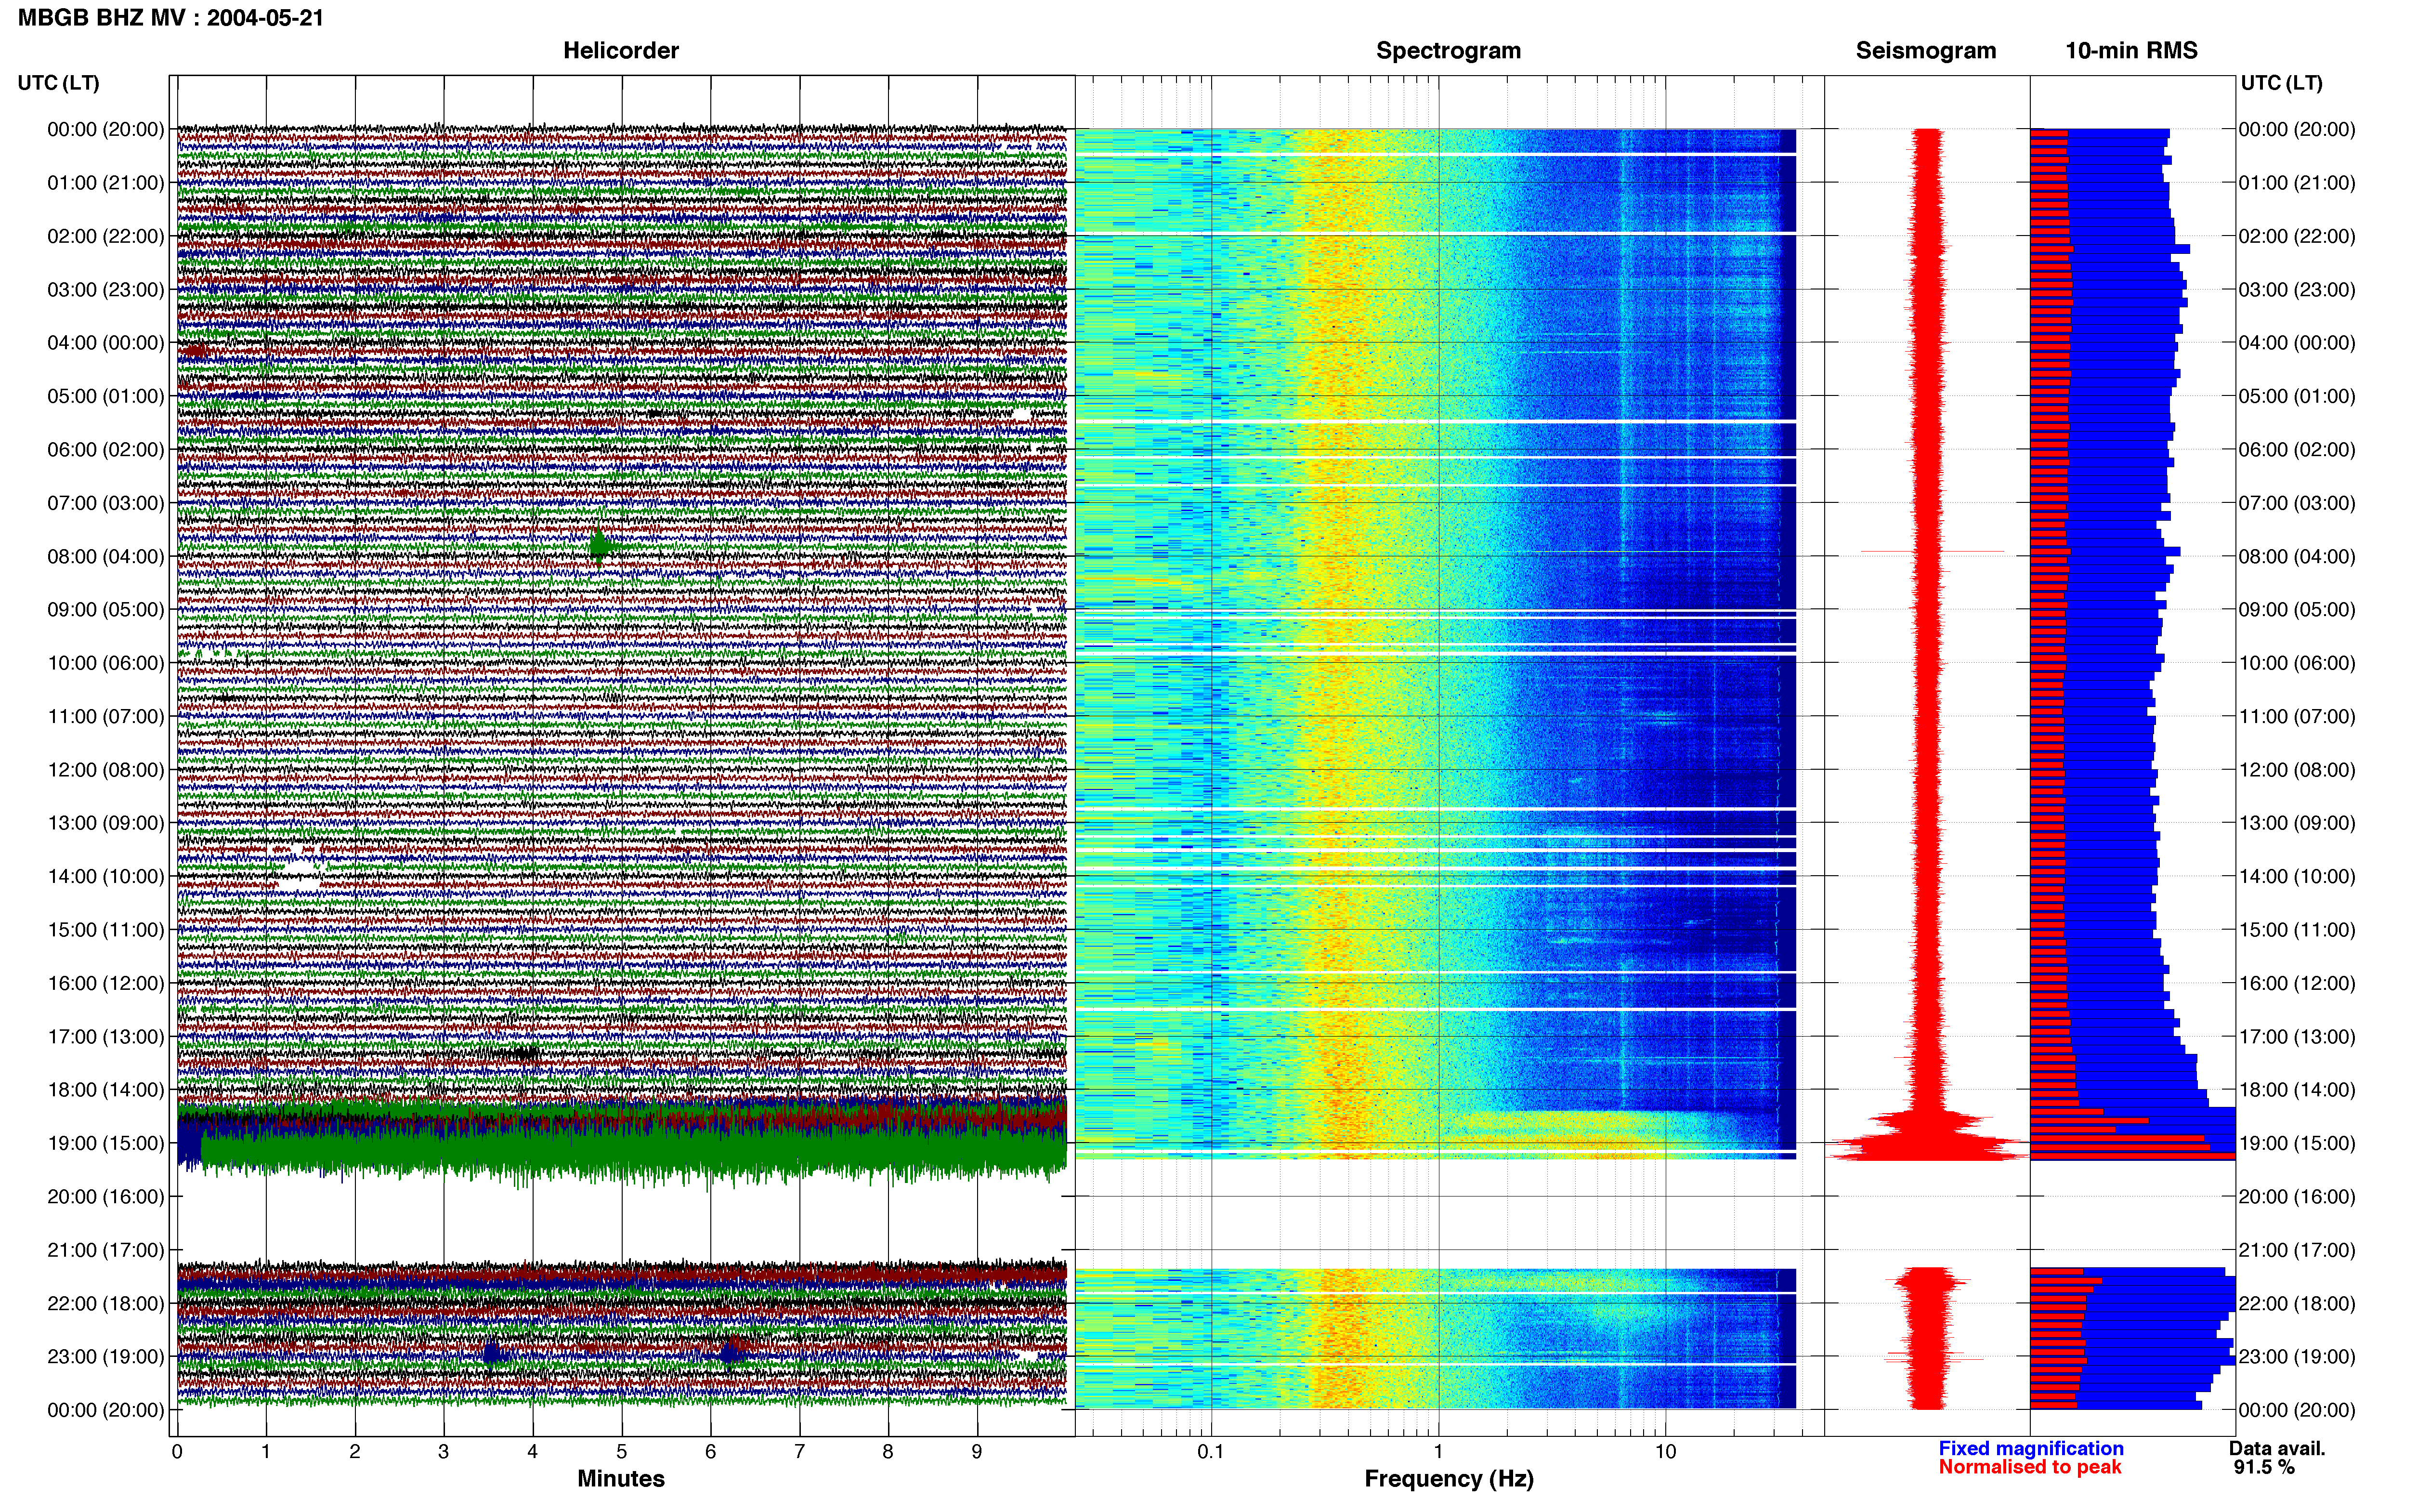The height and width of the screenshot is (1512, 2417).
Task: Click the 0.1 frequency tick label
Action: point(1211,1451)
